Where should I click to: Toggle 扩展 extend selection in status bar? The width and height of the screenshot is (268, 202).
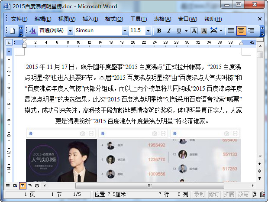[229, 195]
